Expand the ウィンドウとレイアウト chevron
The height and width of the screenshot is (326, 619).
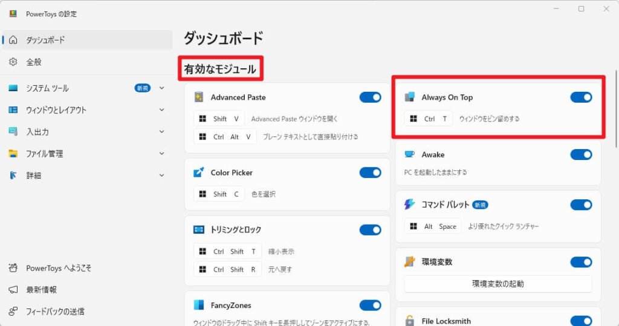coord(162,110)
